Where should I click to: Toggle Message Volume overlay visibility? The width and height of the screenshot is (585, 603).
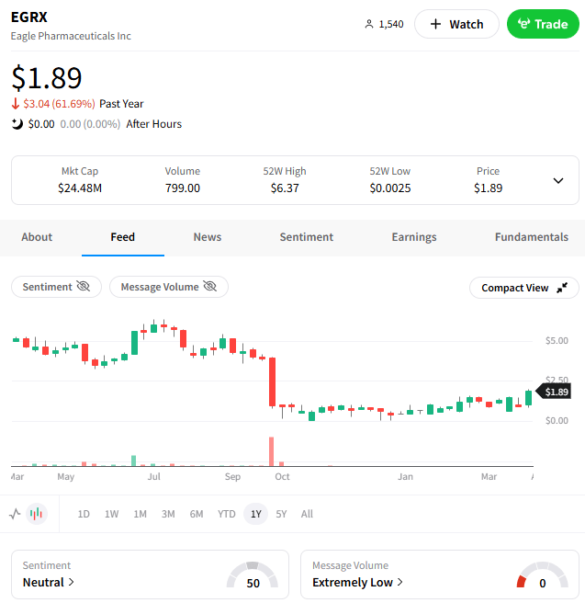tap(169, 287)
